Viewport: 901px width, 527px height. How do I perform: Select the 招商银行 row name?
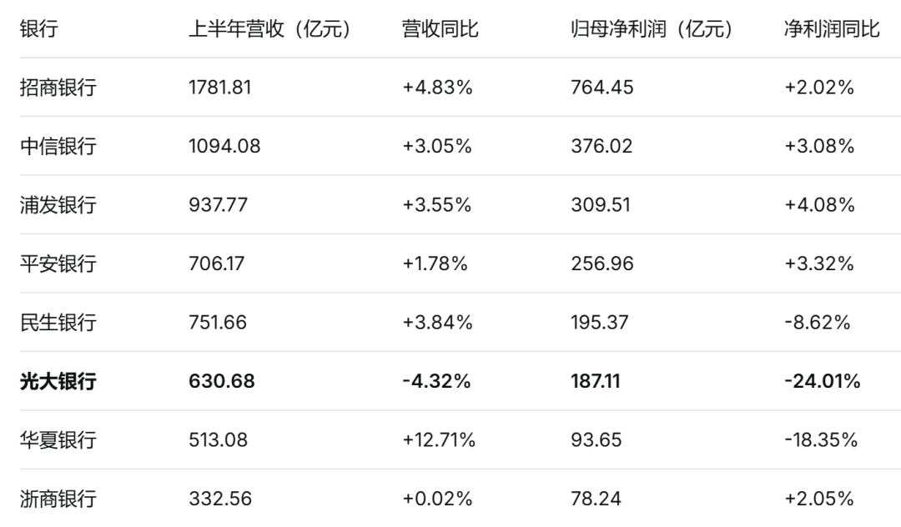(x=58, y=88)
